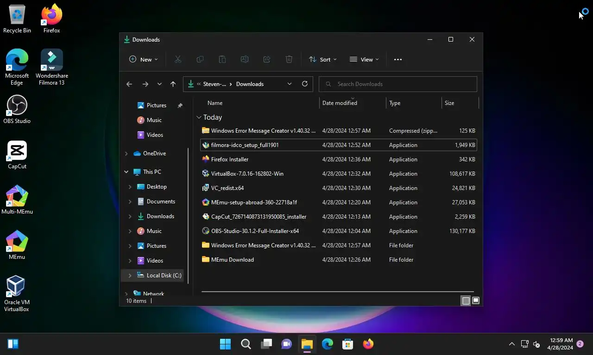
Task: Expand the Desktop tree node
Action: pos(130,187)
